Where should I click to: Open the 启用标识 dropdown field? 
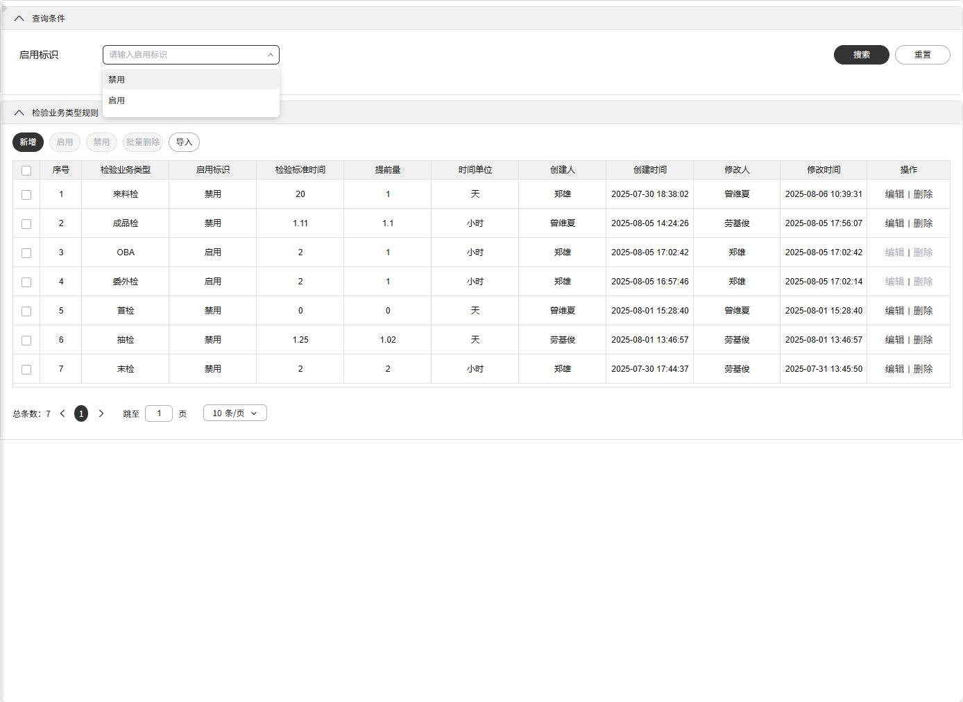click(x=191, y=55)
